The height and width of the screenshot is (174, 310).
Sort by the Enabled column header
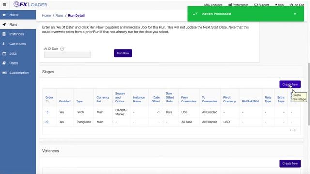point(64,101)
